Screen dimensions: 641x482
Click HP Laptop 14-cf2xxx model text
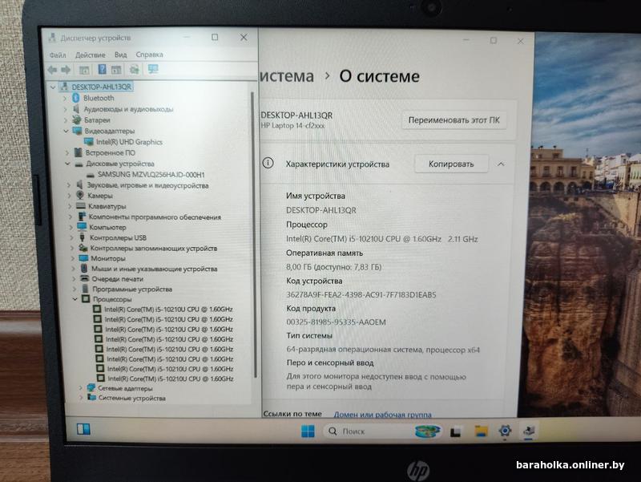tap(292, 126)
